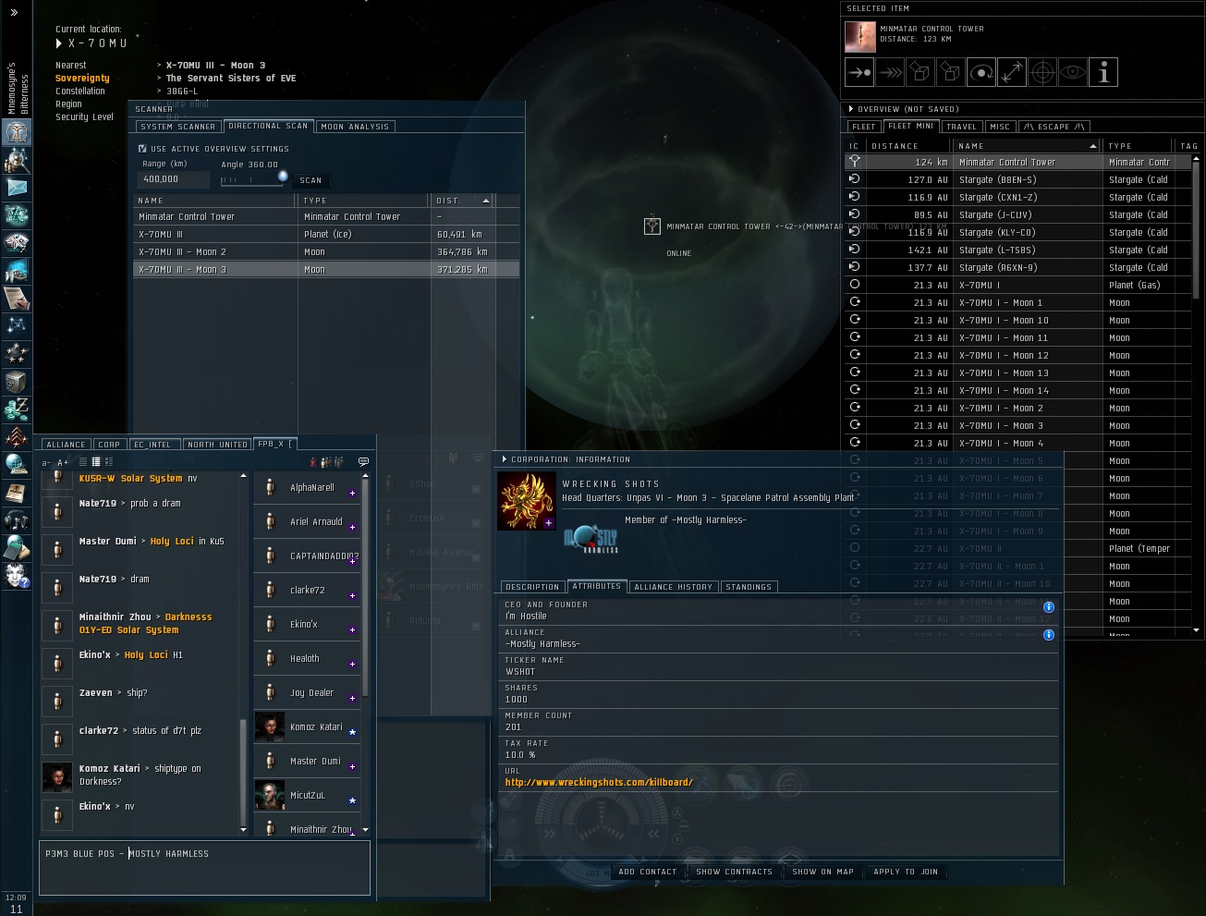
Task: Click the Scan button in the directional scanner
Action: point(311,180)
